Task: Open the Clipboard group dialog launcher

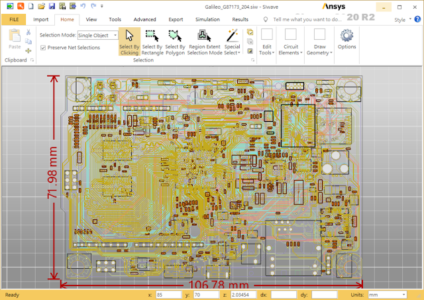Action: coord(32,60)
